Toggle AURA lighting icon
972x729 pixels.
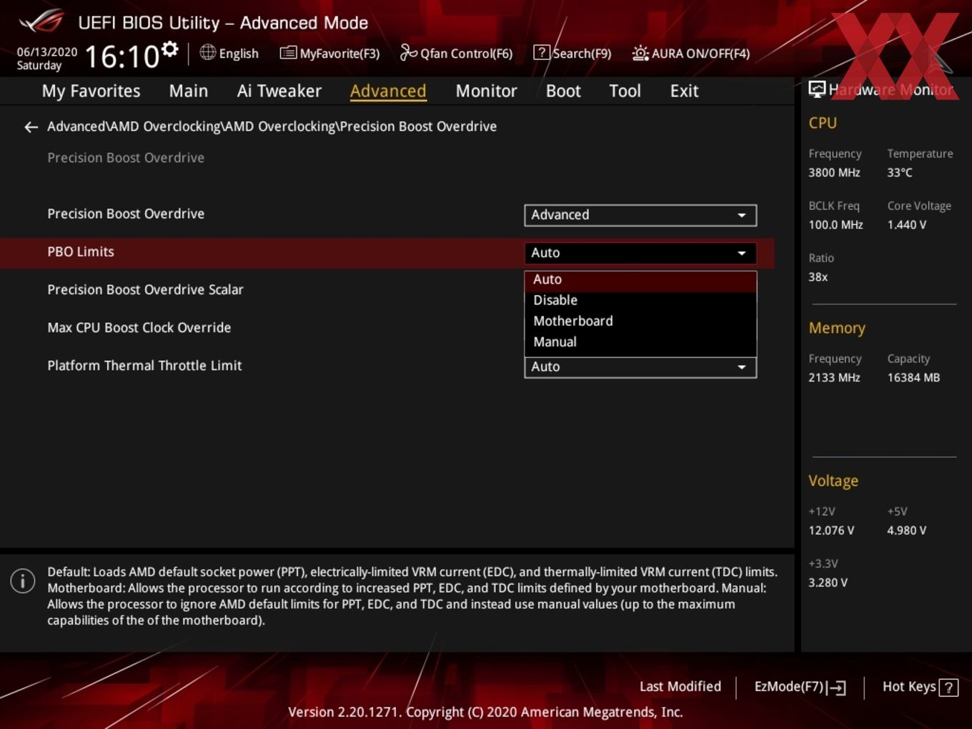[640, 53]
